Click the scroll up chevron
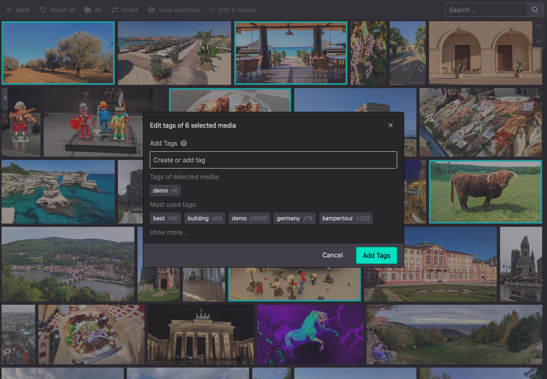The height and width of the screenshot is (379, 547). (539, 26)
